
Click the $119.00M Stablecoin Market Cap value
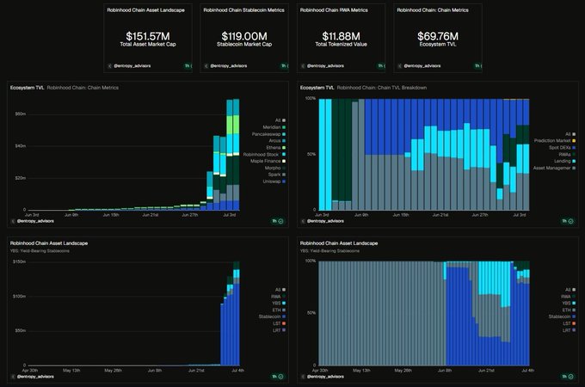(244, 36)
